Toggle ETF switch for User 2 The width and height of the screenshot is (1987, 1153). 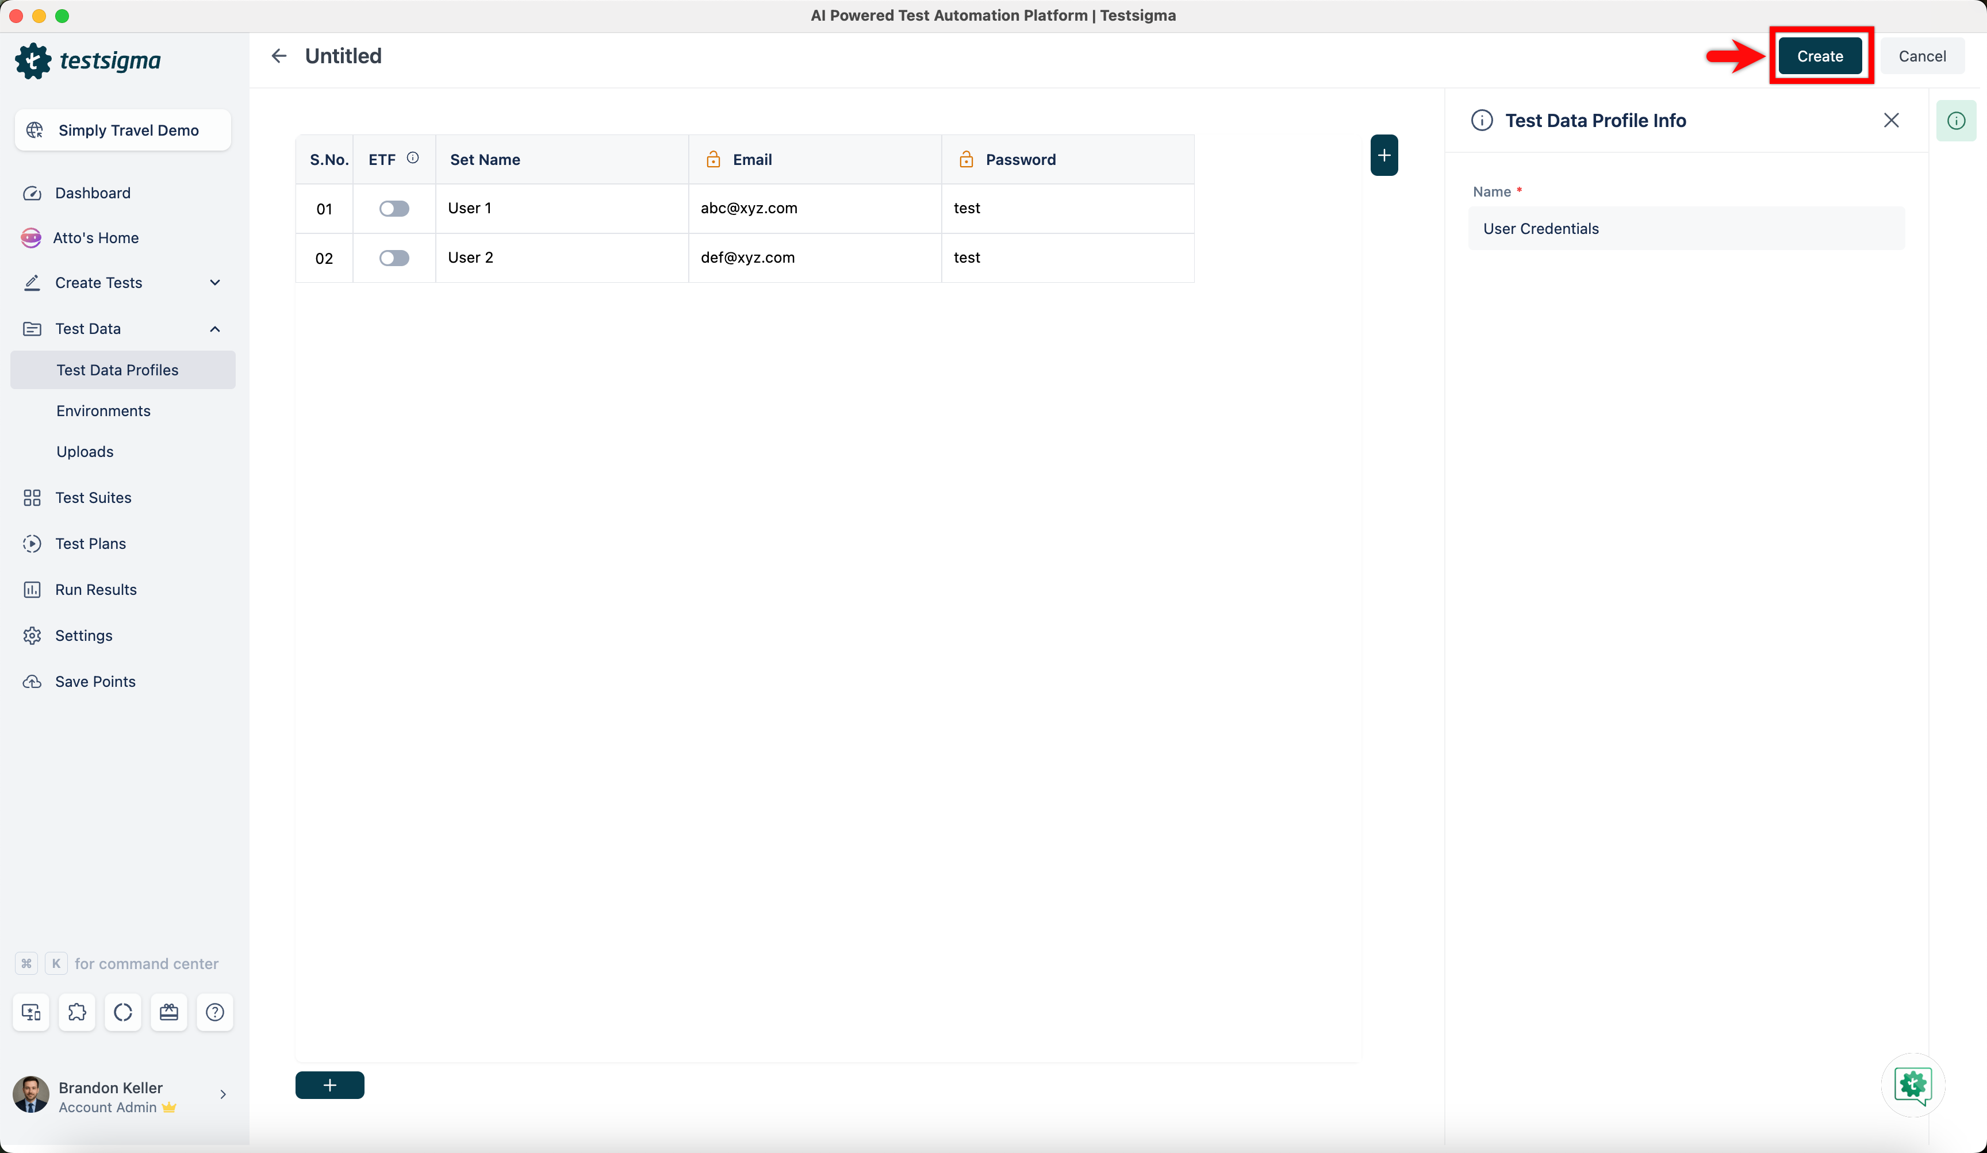click(393, 257)
